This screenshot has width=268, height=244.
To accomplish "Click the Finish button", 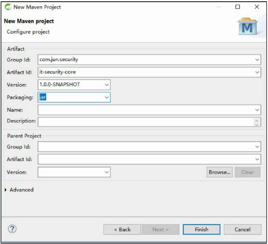I will pyautogui.click(x=202, y=229).
